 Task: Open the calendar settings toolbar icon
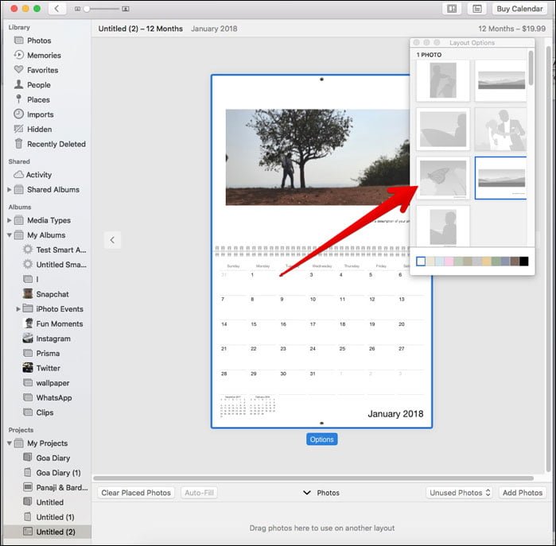[x=477, y=9]
